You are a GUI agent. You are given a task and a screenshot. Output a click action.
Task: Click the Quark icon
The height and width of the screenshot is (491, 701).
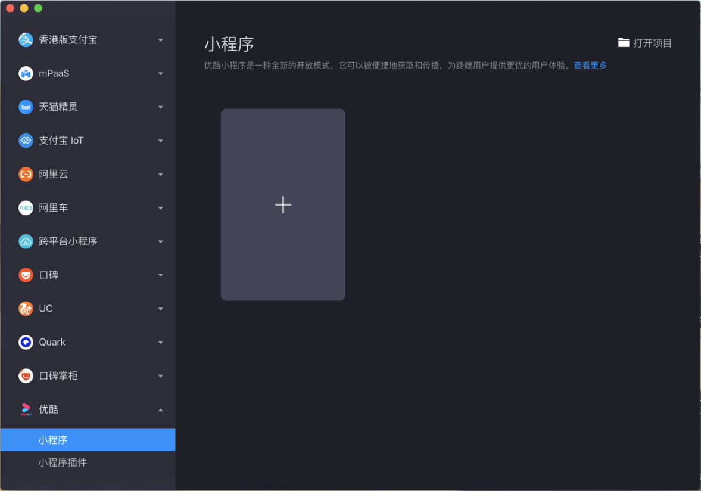pos(26,342)
